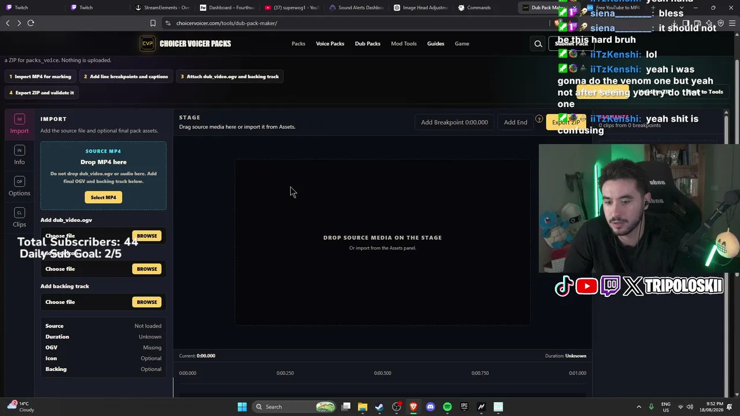Viewport: 740px width, 416px height.
Task: Click the Drop MP4 here zone
Action: tap(103, 176)
